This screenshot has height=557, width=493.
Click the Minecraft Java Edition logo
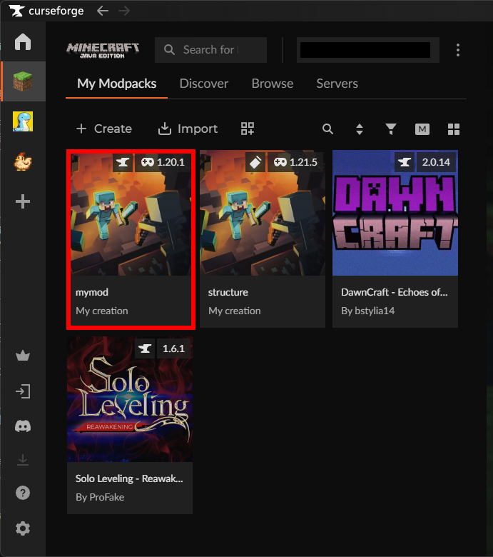[103, 51]
